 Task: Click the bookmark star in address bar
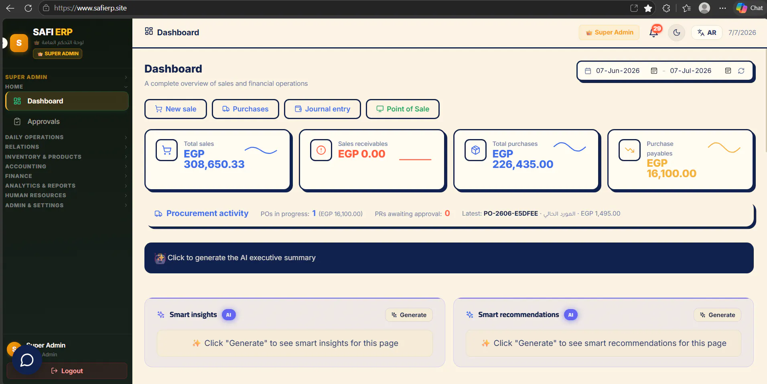pos(648,8)
